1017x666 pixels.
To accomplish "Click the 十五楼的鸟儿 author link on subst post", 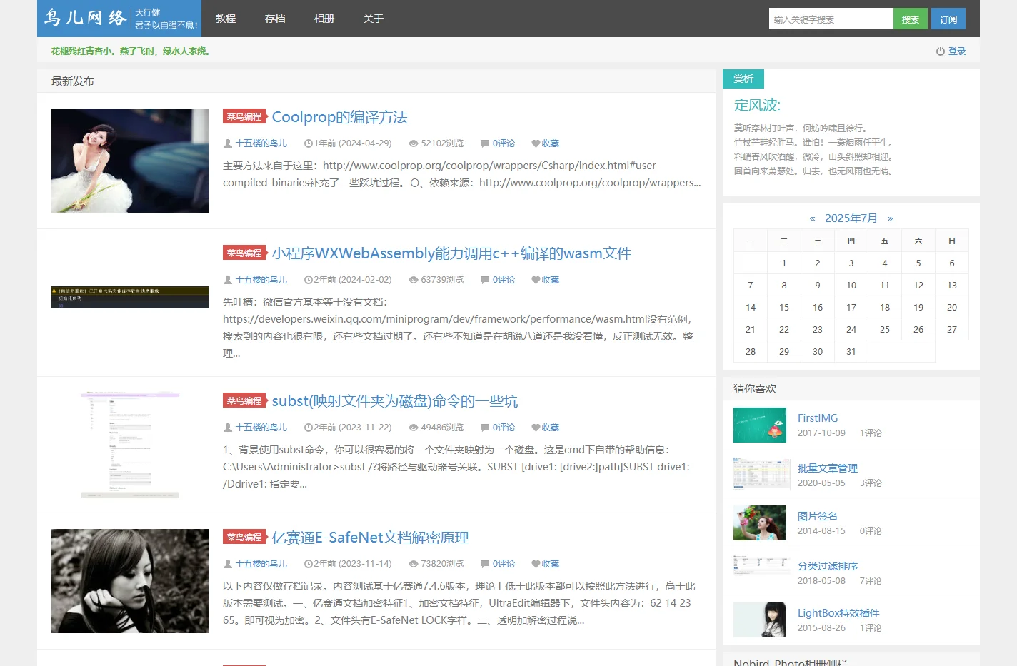I will pos(261,428).
